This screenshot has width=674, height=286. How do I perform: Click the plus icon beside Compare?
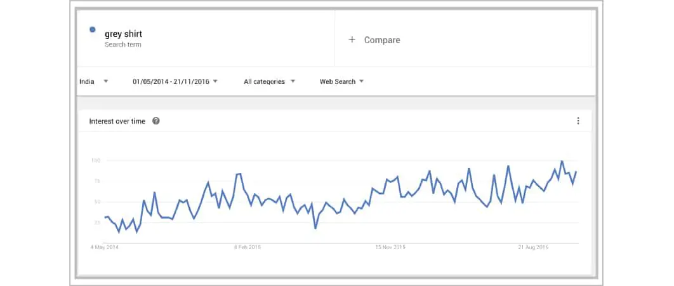(x=352, y=40)
